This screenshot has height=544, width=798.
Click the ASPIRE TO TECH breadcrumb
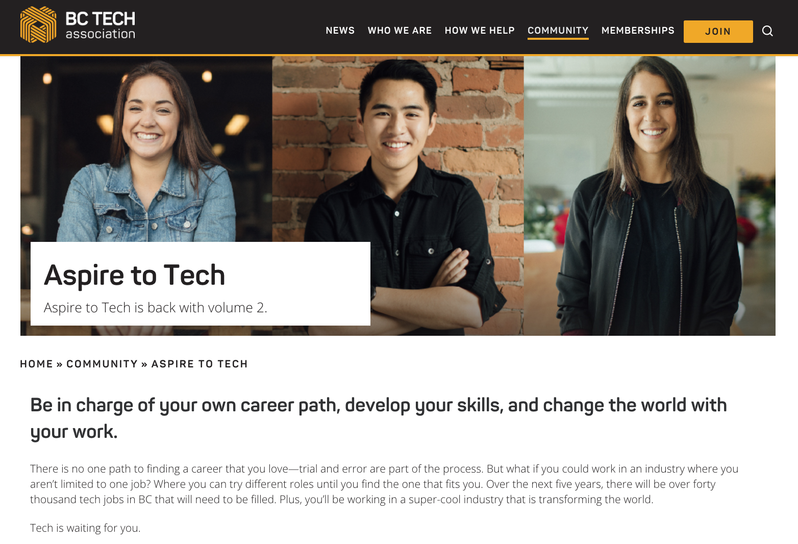pos(199,364)
